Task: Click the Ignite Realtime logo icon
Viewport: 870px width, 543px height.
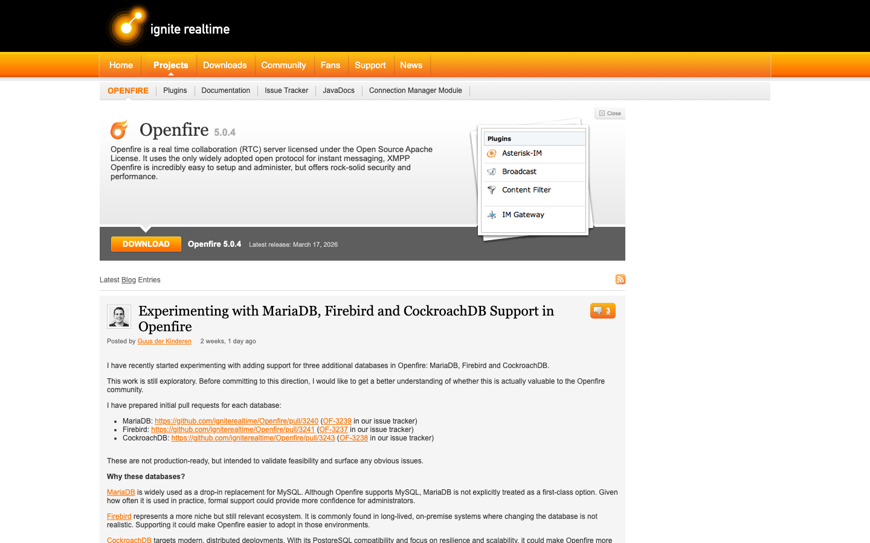Action: coord(128,27)
